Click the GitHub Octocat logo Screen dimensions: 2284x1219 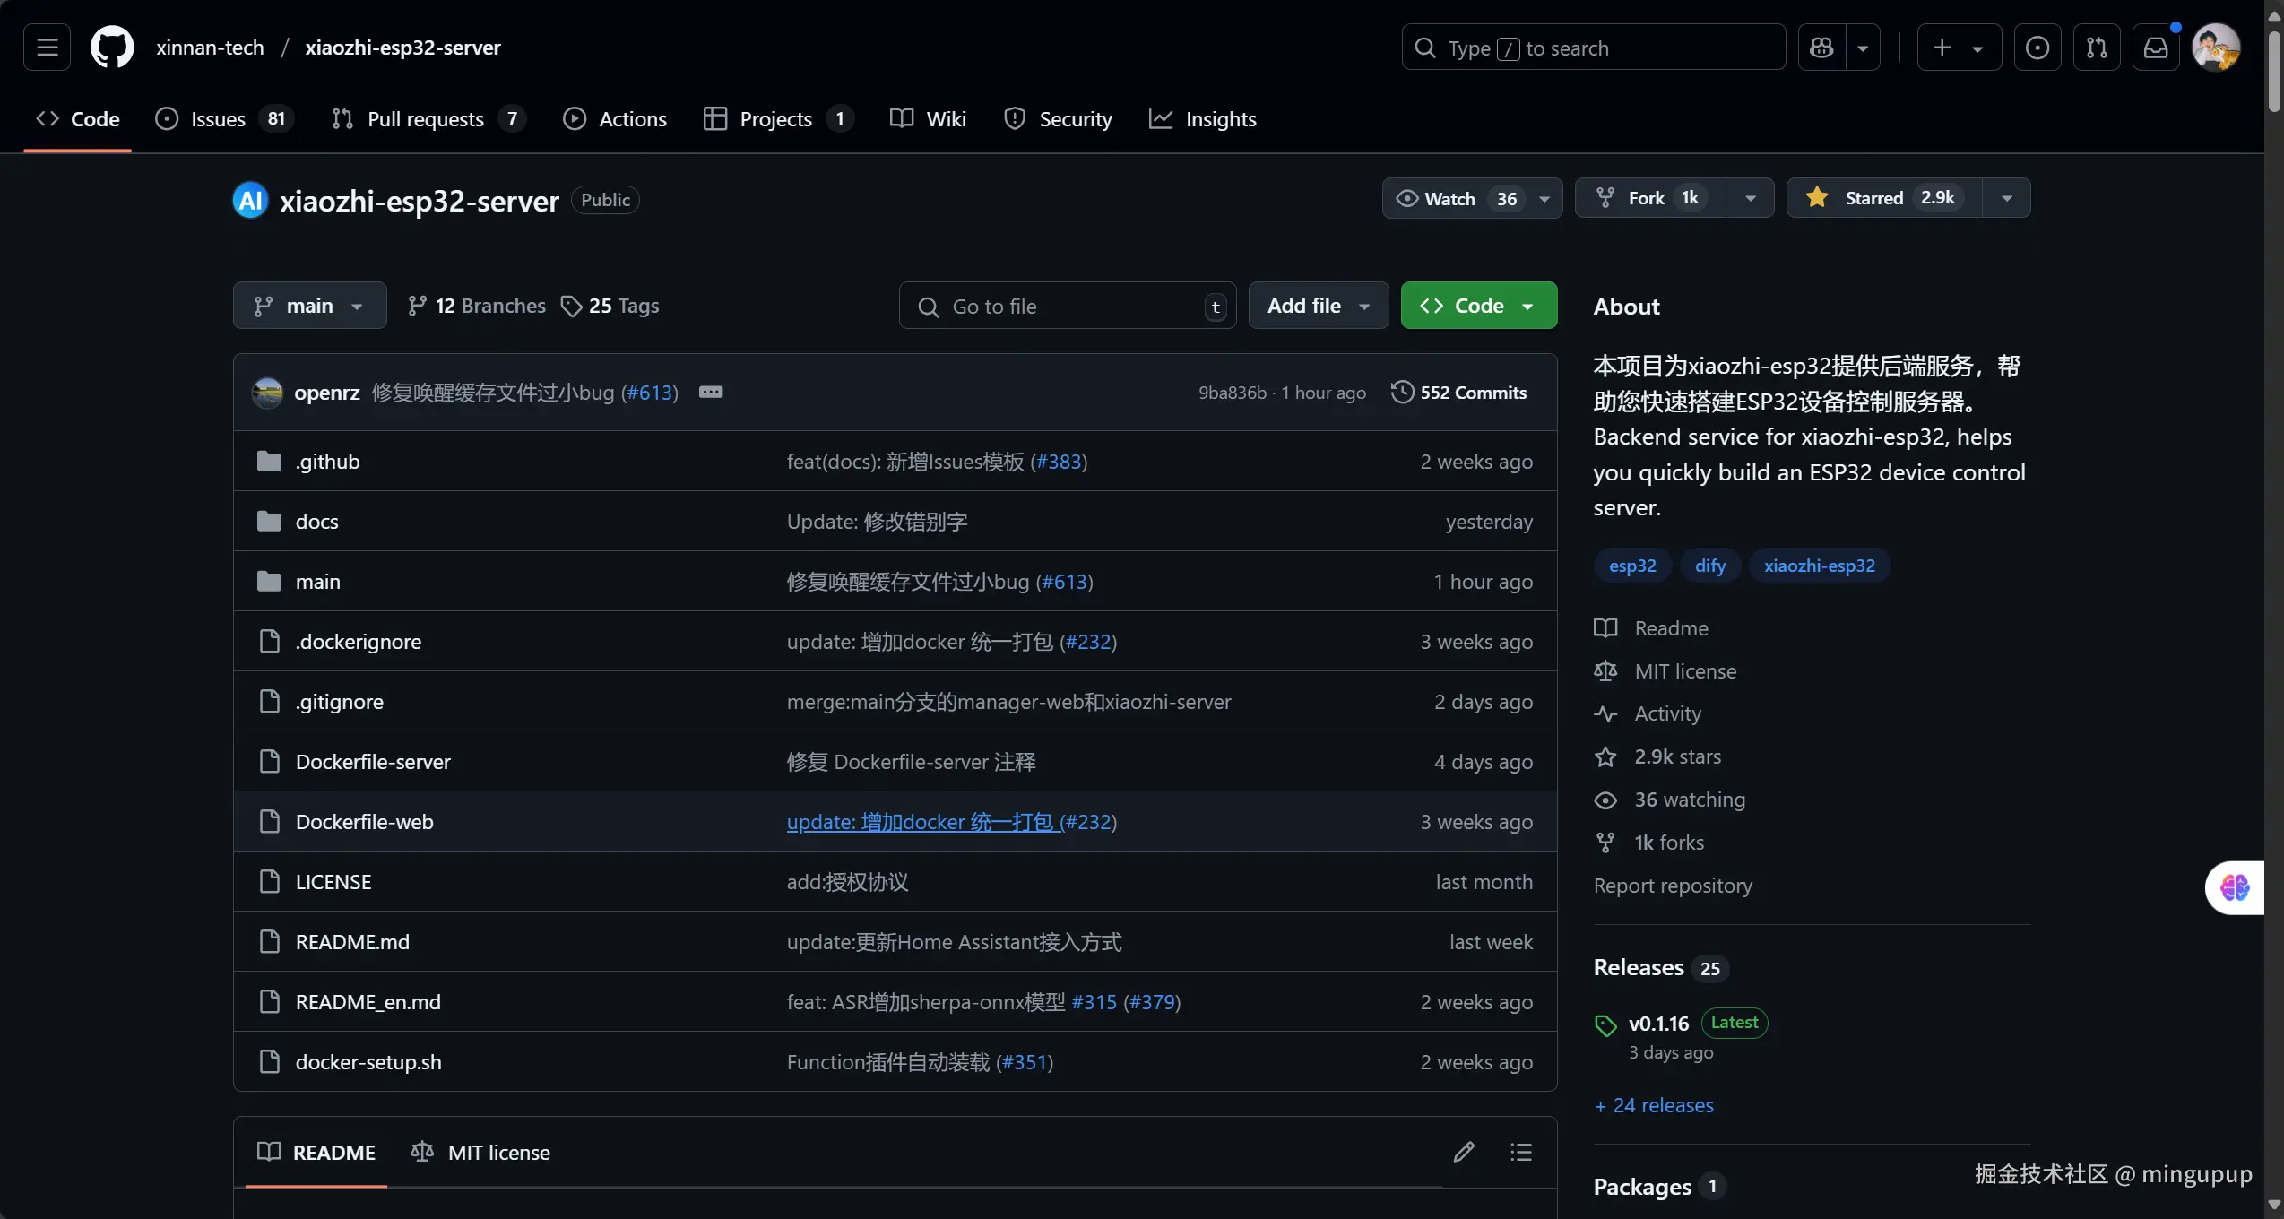click(x=112, y=47)
